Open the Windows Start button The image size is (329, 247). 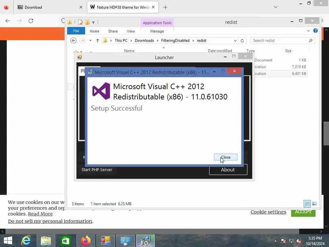click(8, 241)
